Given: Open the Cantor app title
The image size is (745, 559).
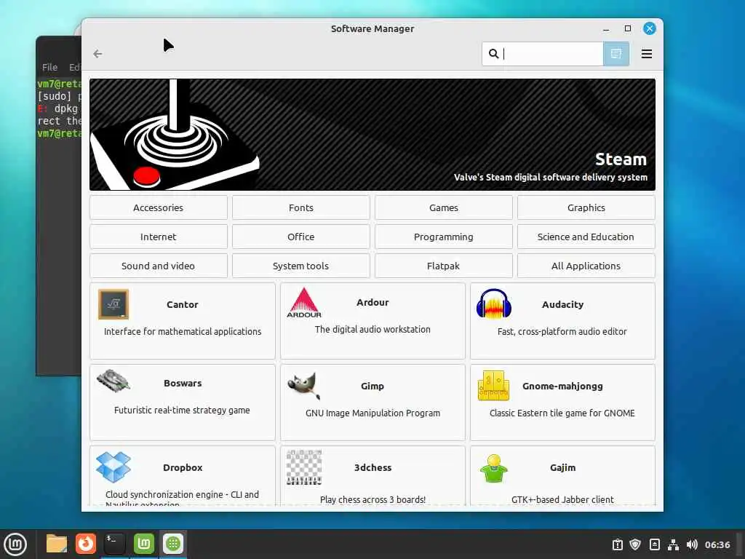Looking at the screenshot, I should 183,305.
